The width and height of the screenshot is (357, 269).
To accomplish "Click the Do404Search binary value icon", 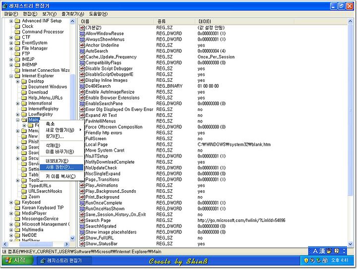I will pyautogui.click(x=82, y=86).
